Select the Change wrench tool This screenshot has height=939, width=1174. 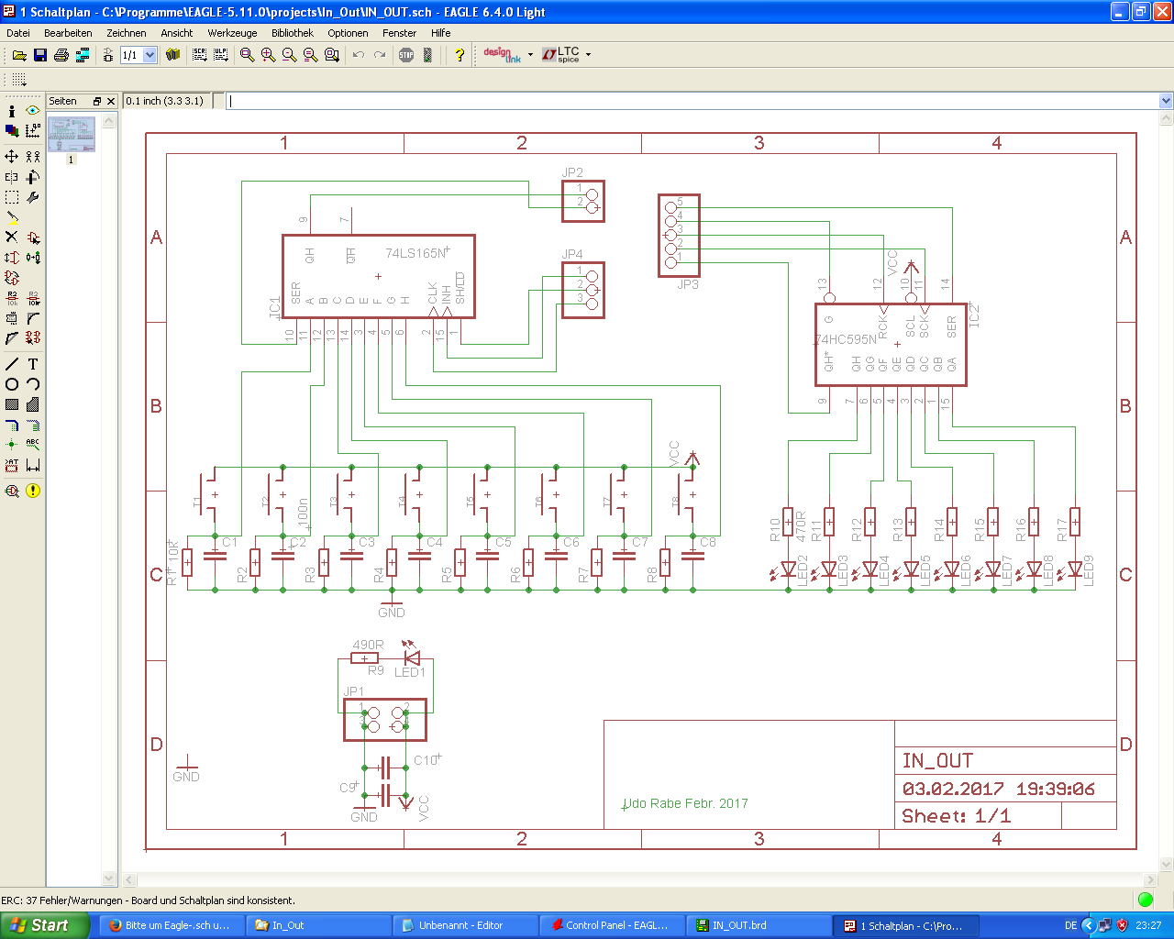pos(33,197)
